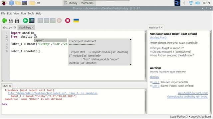
Task: Create a new file with green plus
Action: [4, 20]
